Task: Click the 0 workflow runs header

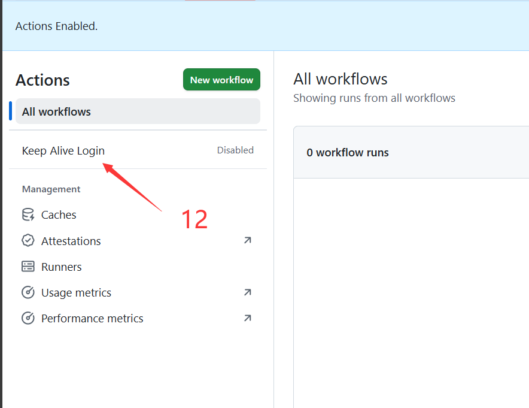Action: (348, 153)
